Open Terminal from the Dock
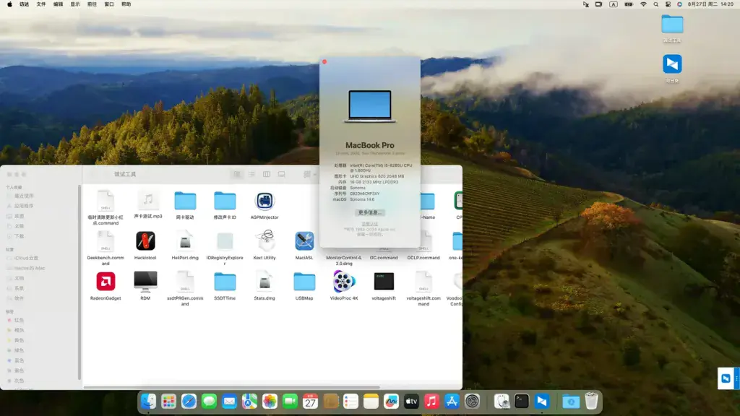Screen dimensions: 740x416 coord(522,402)
